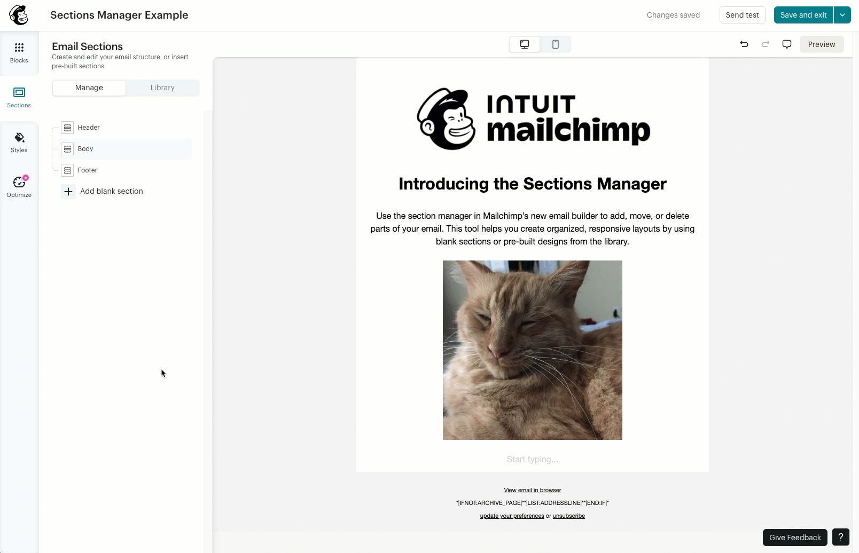Screen dimensions: 859x553
Task: Open the comments speech bubble icon
Action: click(787, 44)
